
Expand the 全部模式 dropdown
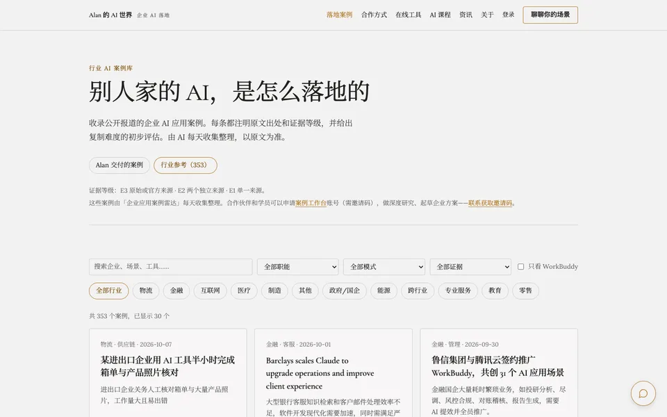384,267
